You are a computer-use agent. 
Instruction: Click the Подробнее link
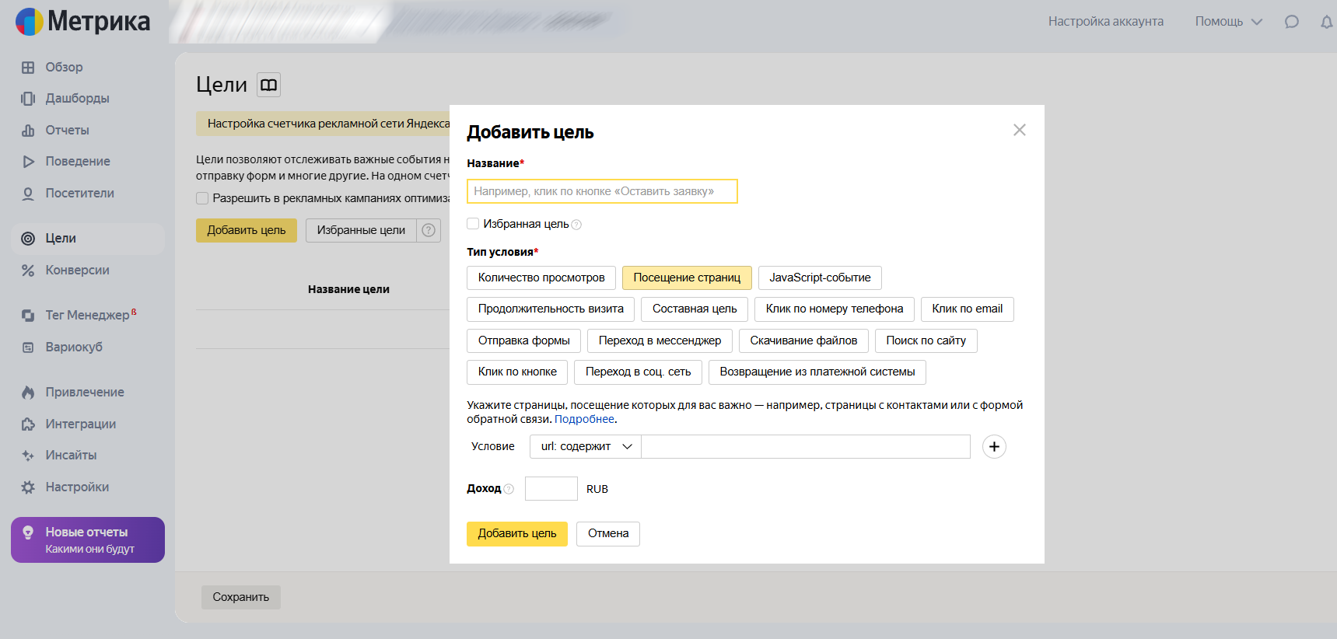click(x=583, y=419)
